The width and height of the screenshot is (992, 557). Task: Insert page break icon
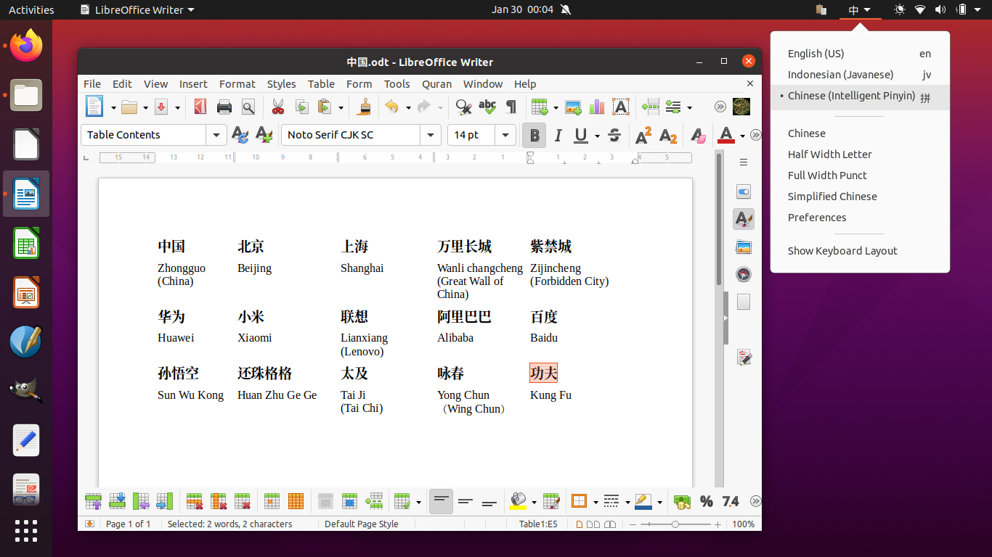[650, 107]
